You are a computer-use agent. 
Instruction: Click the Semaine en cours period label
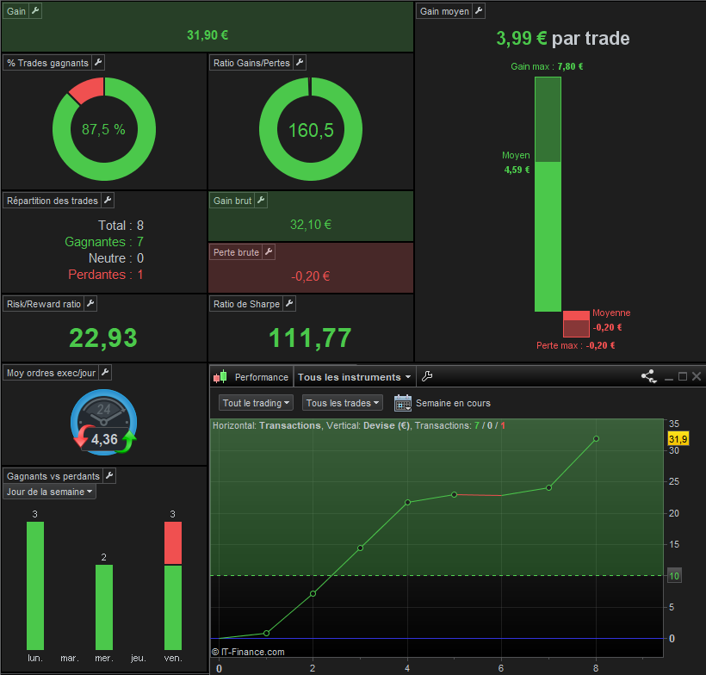453,403
